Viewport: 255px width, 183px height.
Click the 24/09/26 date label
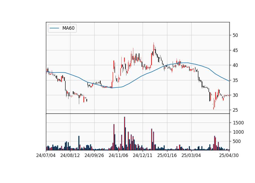click(x=94, y=155)
